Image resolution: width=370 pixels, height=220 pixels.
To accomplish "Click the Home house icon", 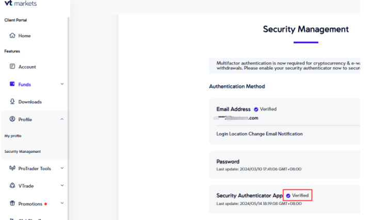I will coord(12,36).
